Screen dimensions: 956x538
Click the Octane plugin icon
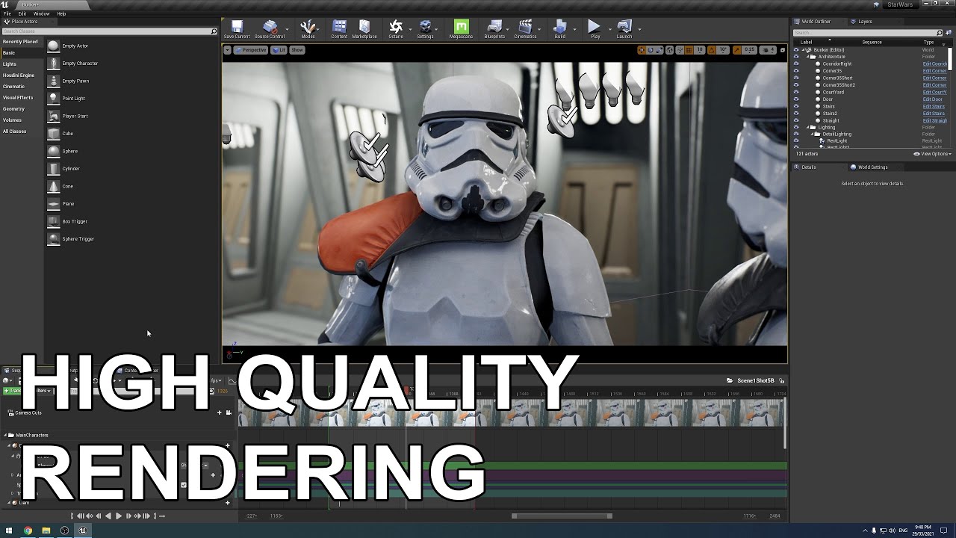(396, 27)
